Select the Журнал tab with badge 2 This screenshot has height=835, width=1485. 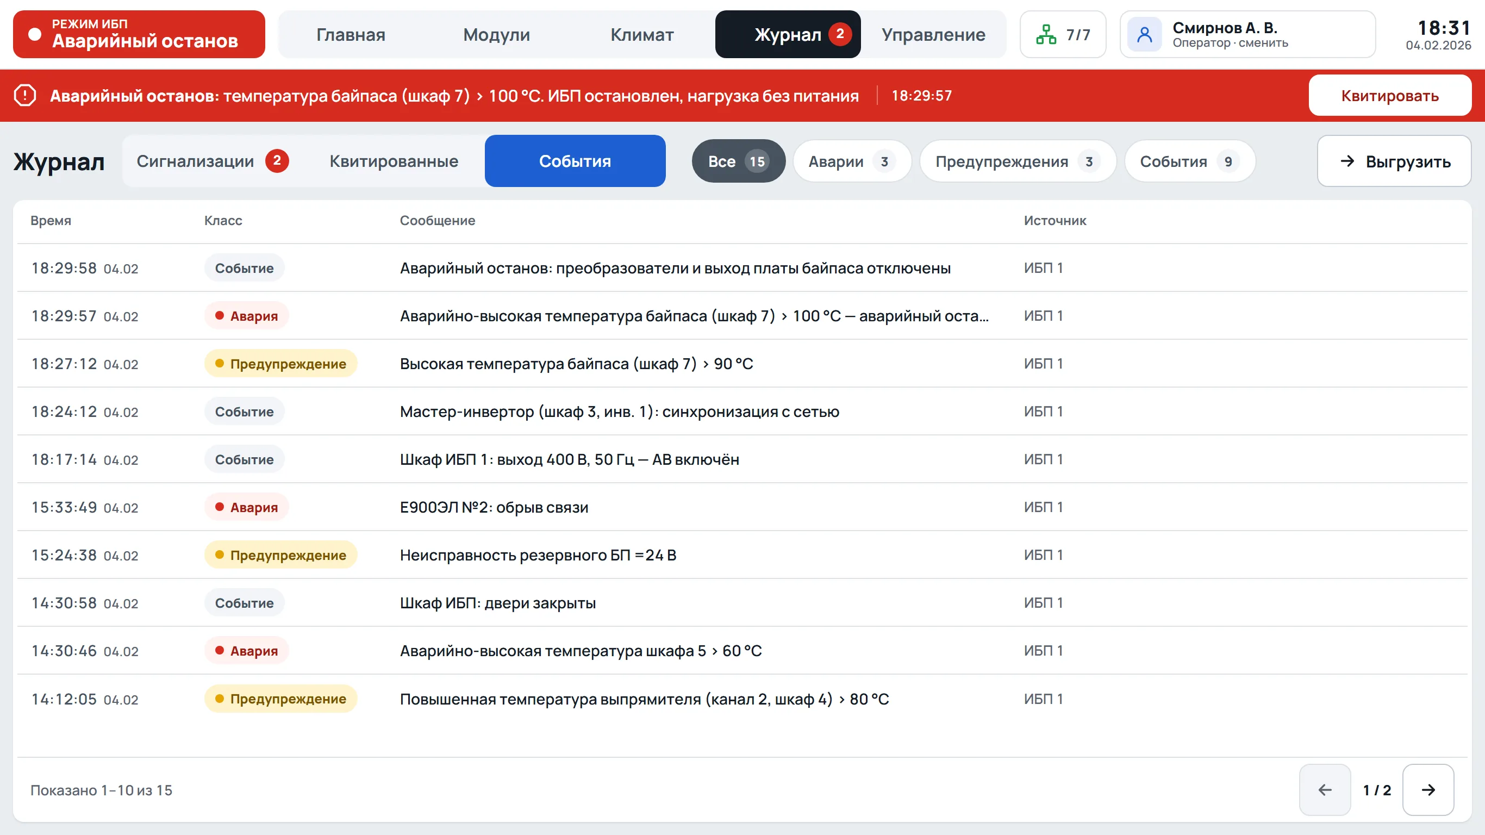click(788, 35)
